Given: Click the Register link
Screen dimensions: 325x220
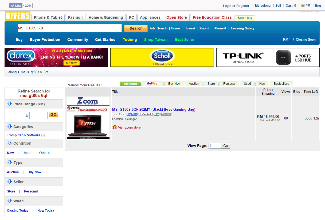Looking at the screenshot, I should point(243,6).
